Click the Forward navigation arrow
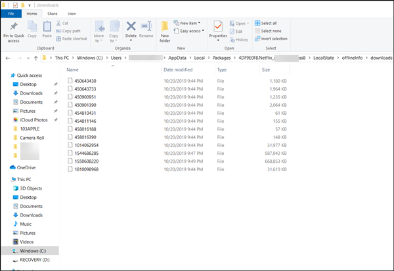Screen dimensions: 394x271 click(x=19, y=58)
